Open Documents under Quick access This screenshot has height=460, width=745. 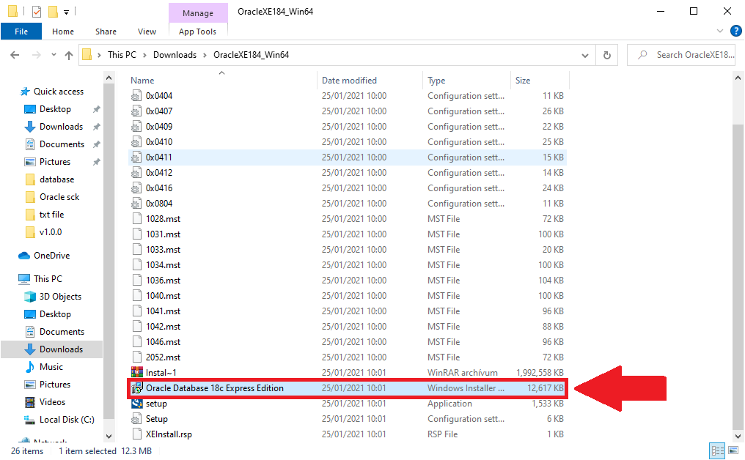[x=55, y=144]
